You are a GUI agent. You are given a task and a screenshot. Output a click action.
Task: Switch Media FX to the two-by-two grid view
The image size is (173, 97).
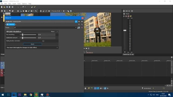tap(79, 22)
